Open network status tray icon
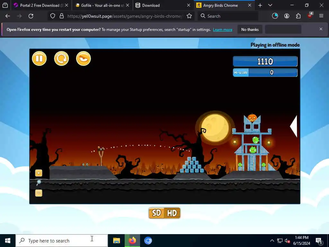 (280, 241)
